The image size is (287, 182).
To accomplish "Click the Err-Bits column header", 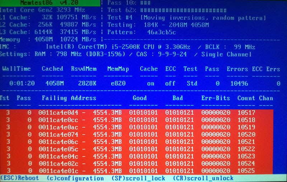I will [216, 98].
